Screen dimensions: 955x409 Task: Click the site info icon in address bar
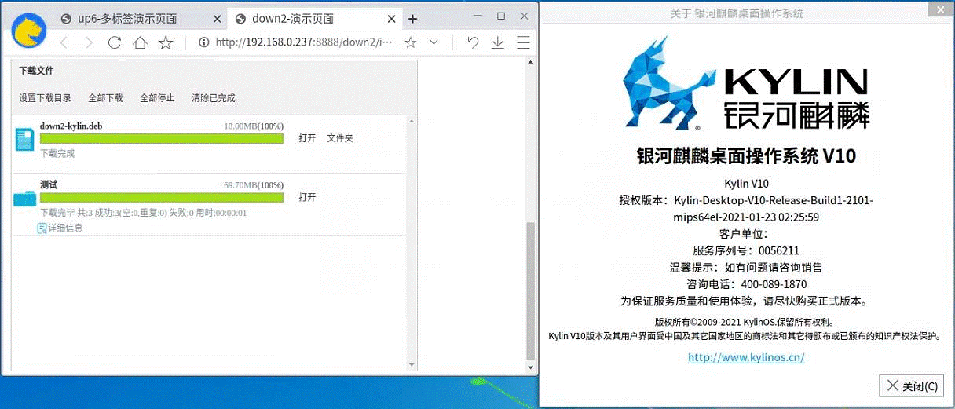click(203, 42)
